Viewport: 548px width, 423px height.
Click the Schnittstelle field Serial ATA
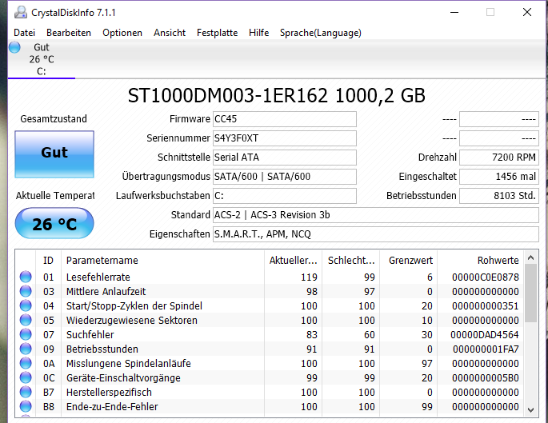285,158
